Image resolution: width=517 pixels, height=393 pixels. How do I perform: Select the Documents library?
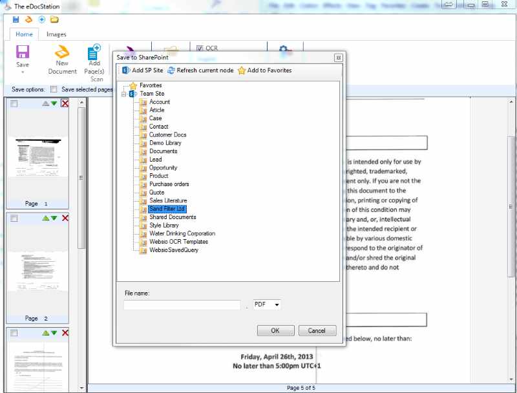[x=164, y=151]
